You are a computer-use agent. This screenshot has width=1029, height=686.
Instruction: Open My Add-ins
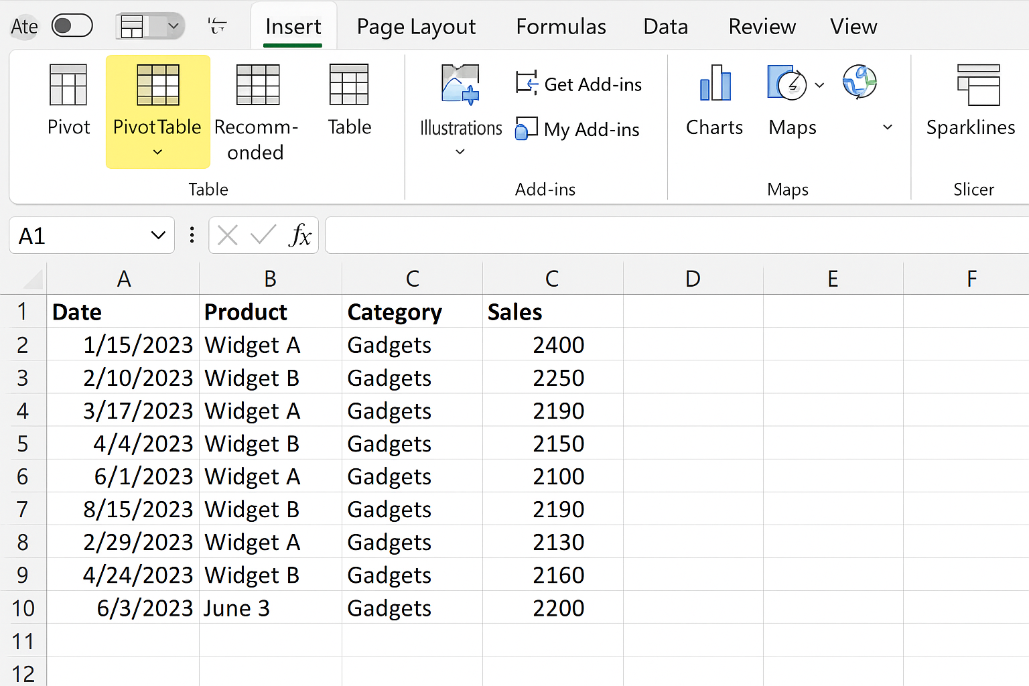coord(577,129)
